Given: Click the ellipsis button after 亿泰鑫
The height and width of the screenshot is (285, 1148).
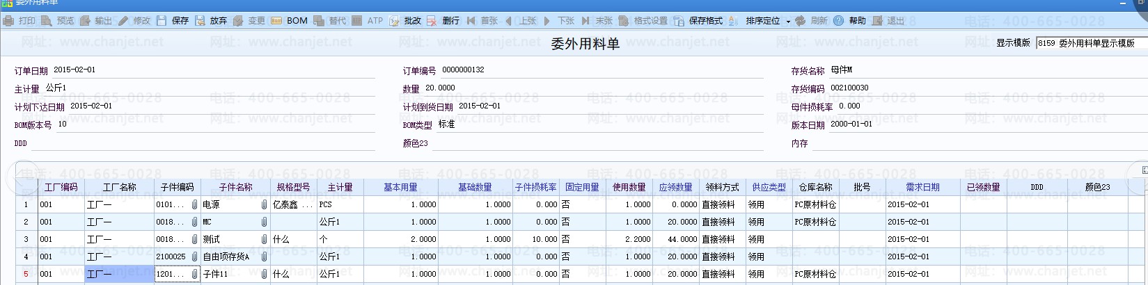Looking at the screenshot, I should pos(307,205).
